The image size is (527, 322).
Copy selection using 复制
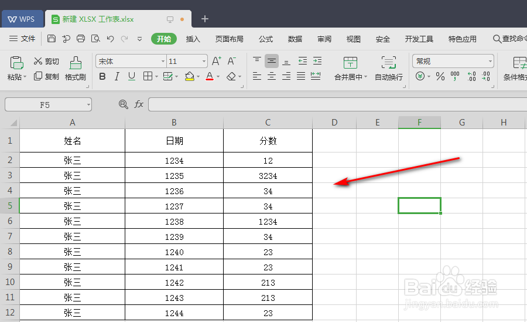click(46, 76)
